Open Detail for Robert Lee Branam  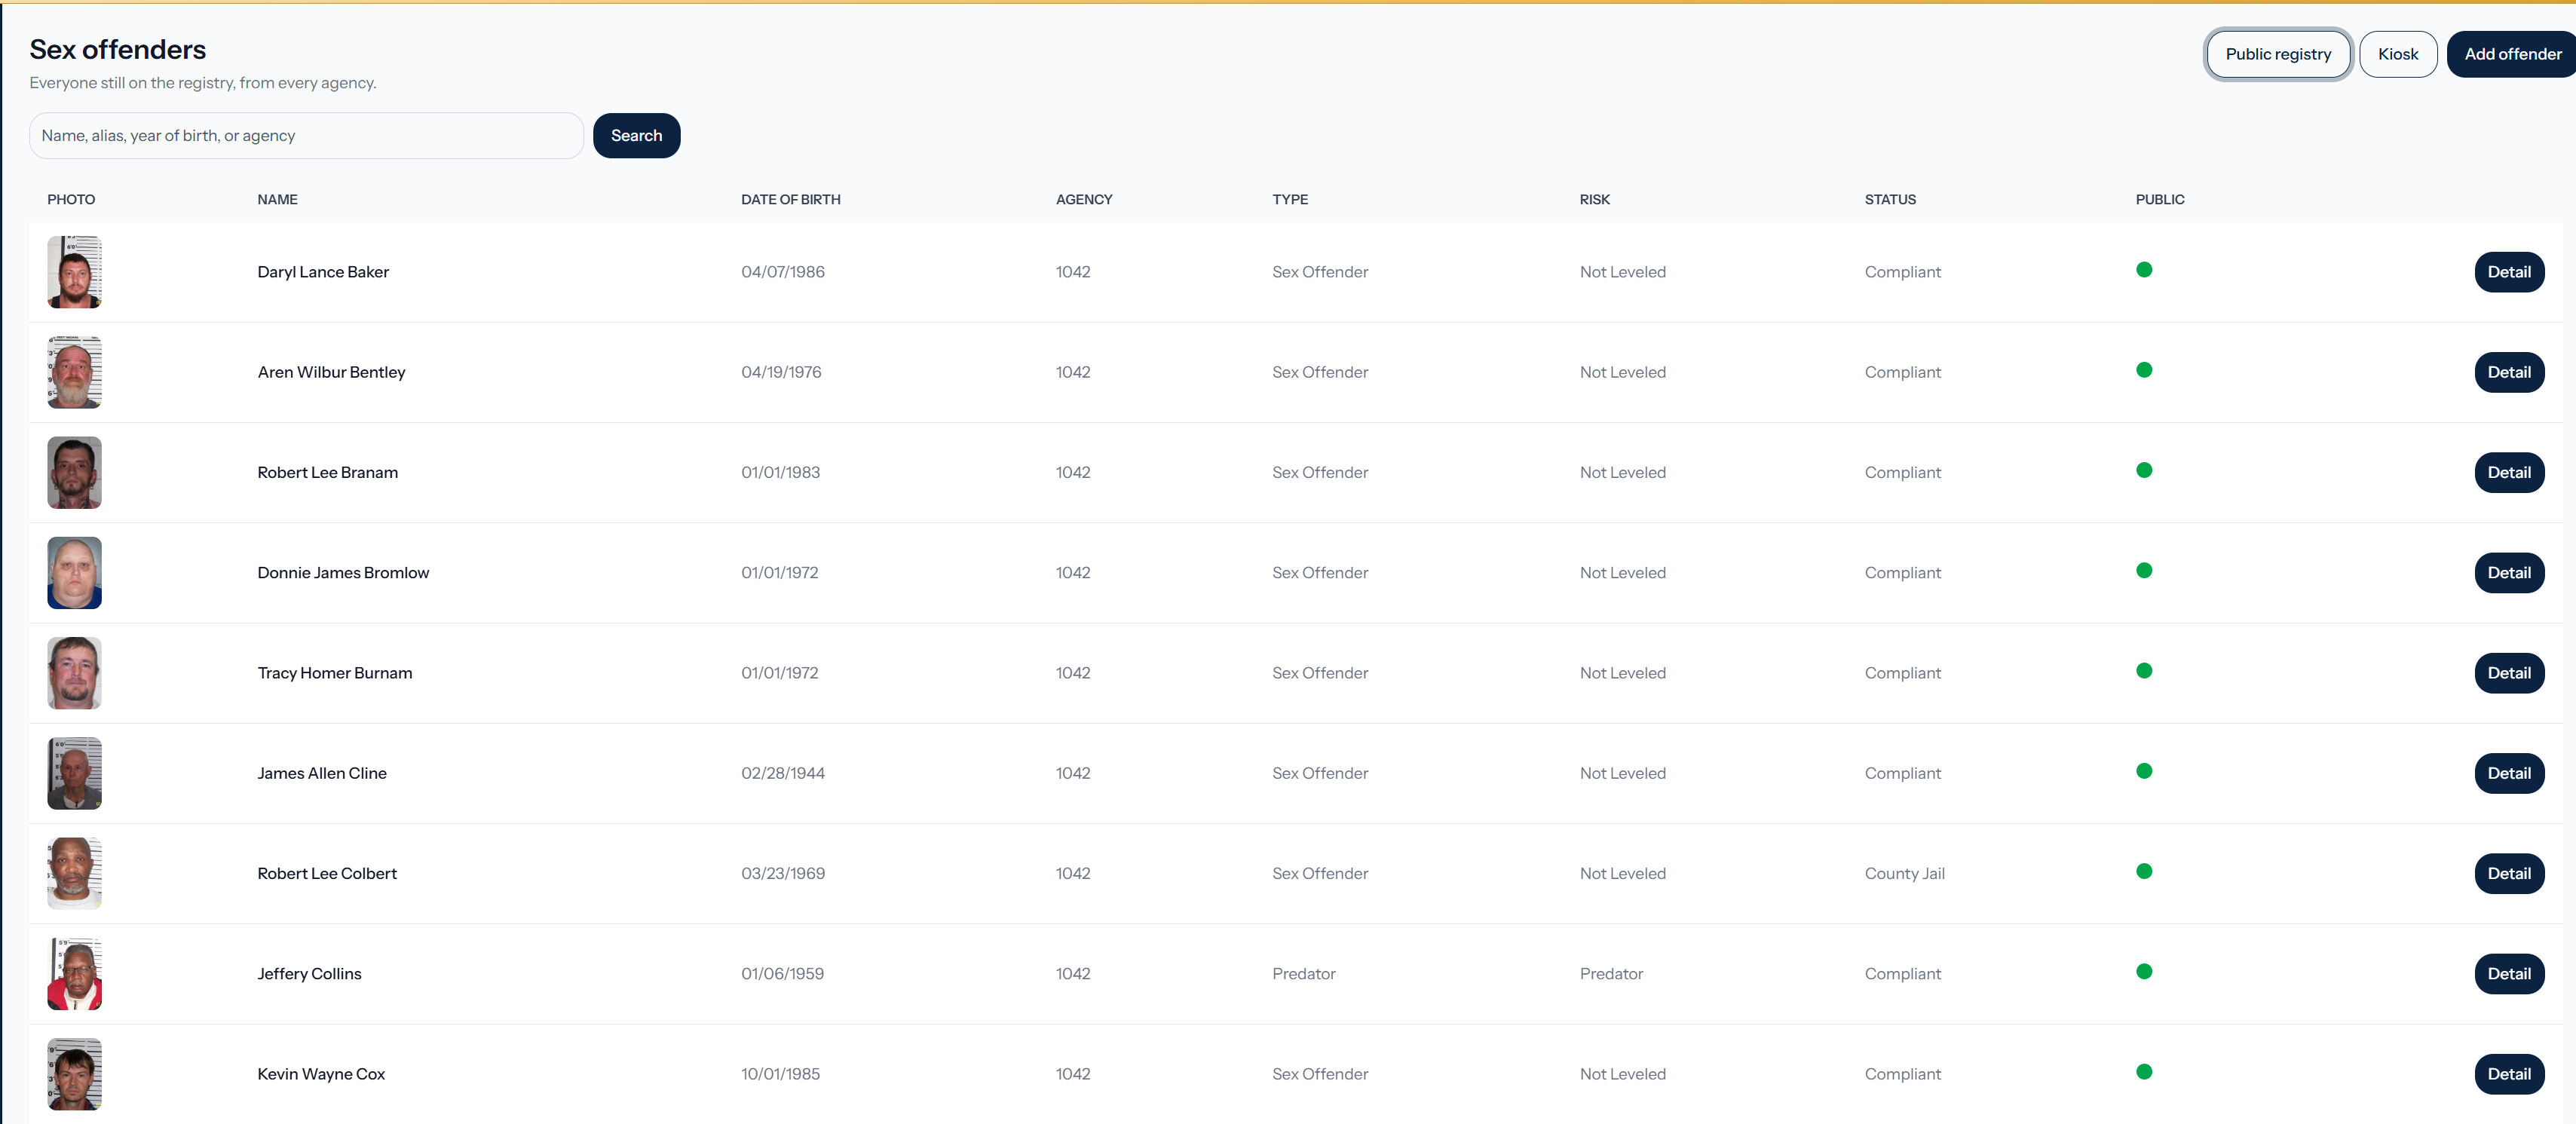[2508, 472]
